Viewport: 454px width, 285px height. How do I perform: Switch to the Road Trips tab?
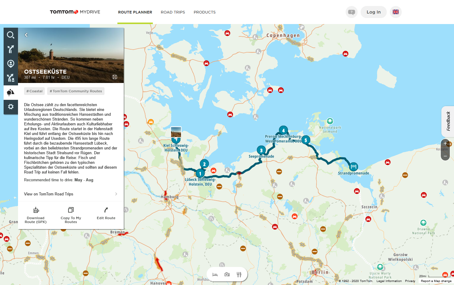(x=173, y=12)
